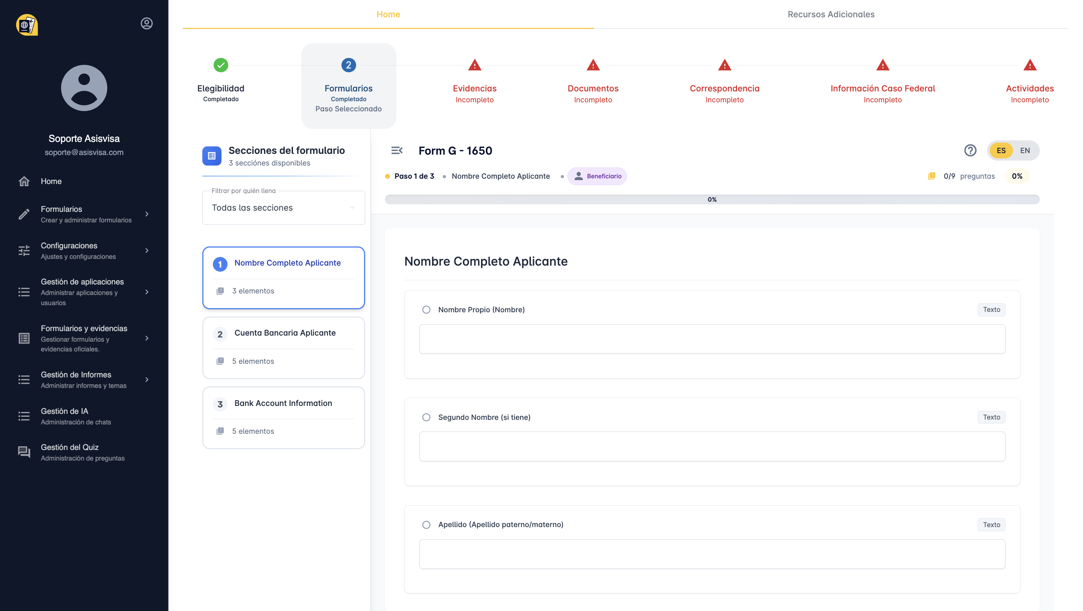1083x611 pixels.
Task: Open Gestión del Quiz chat icon
Action: click(x=24, y=452)
